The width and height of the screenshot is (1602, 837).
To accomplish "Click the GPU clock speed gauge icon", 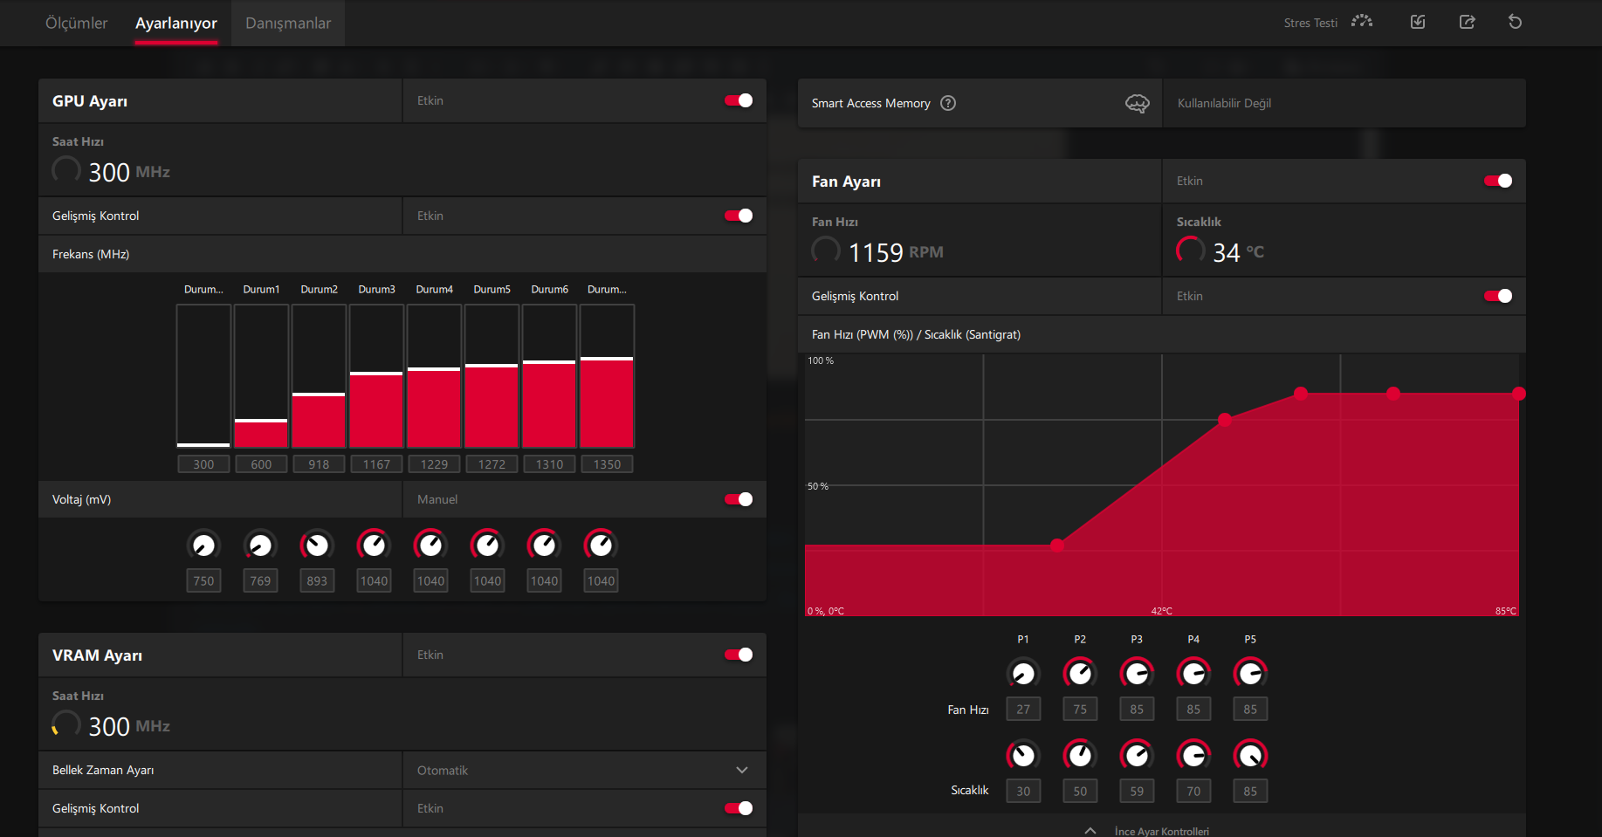I will tap(66, 170).
